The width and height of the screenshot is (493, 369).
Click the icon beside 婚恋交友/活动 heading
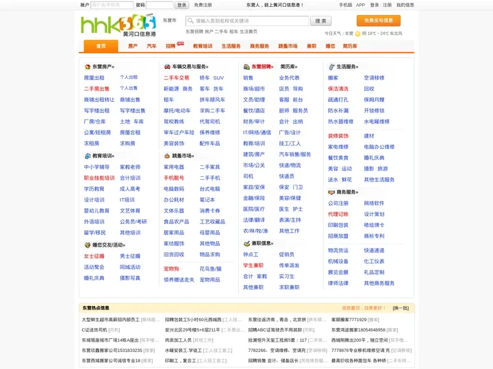[88, 245]
